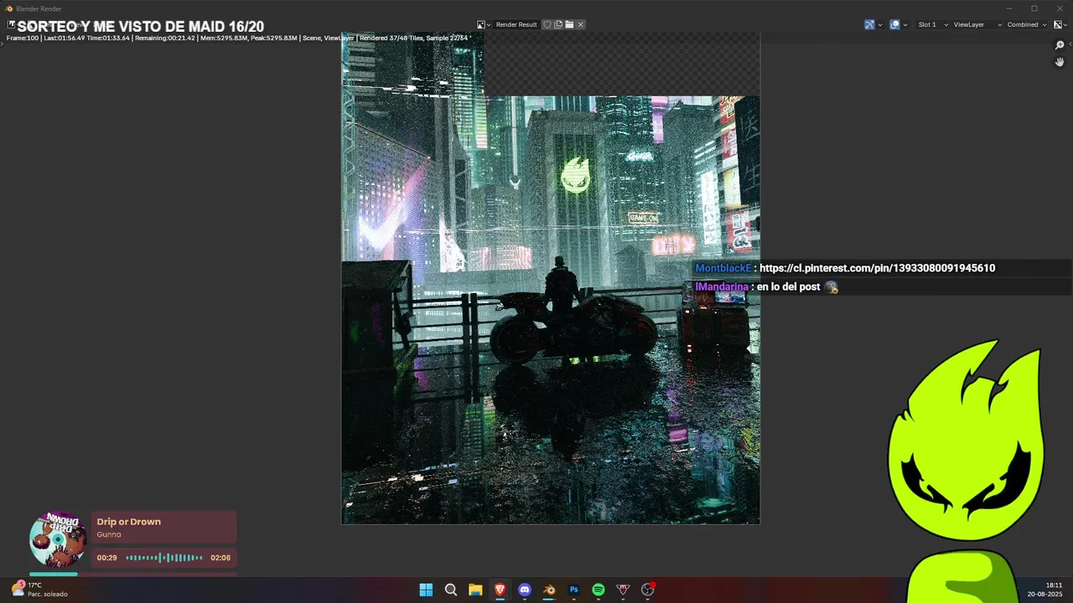Click the song waveform progress bar
The image size is (1073, 603).
(x=164, y=558)
